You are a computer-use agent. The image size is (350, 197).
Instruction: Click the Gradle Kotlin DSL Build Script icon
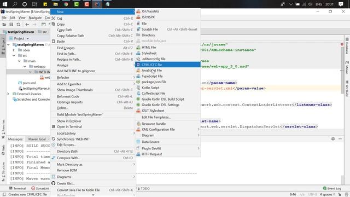point(138,99)
